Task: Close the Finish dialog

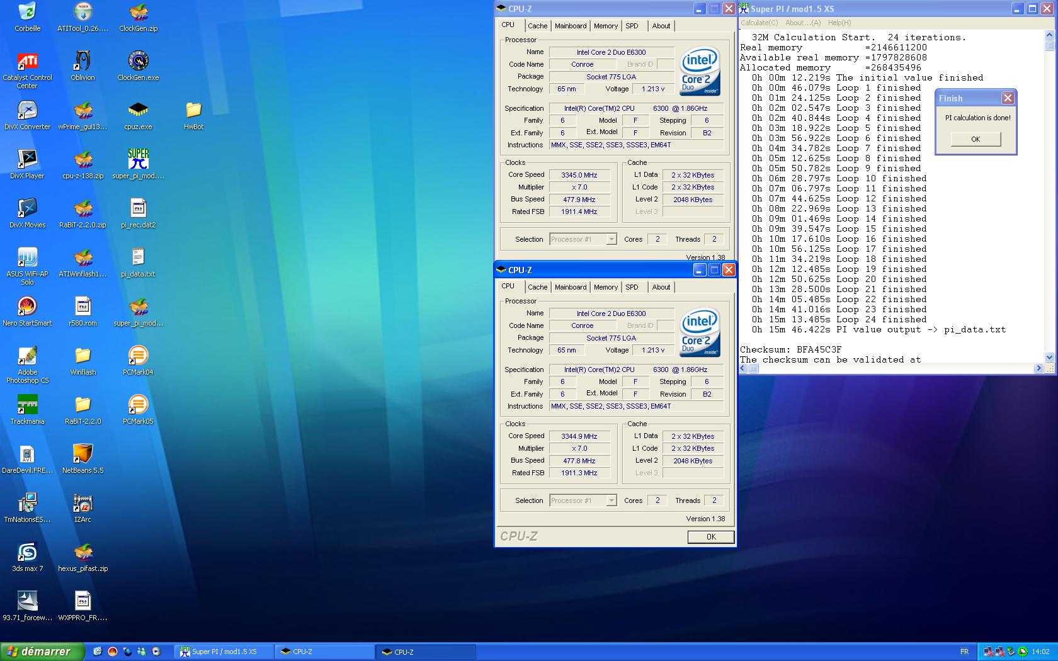Action: click(1008, 98)
